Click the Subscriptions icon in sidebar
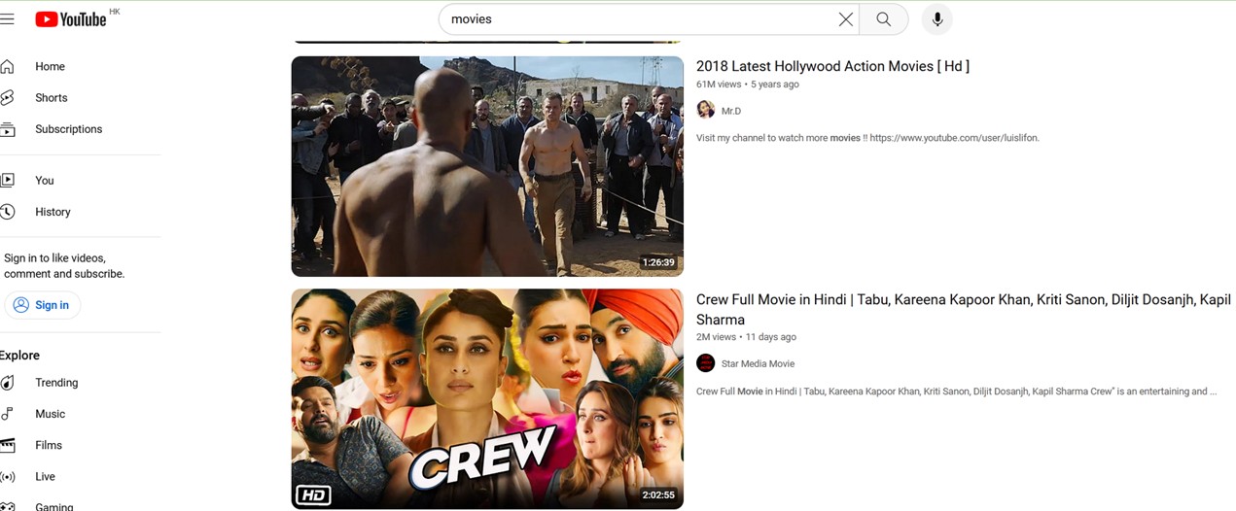Image resolution: width=1236 pixels, height=511 pixels. [x=7, y=129]
